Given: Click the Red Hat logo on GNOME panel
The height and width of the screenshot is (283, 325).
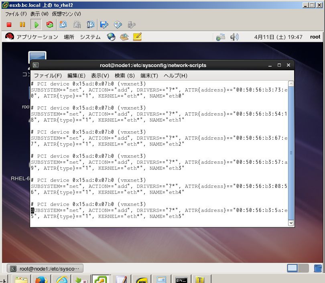Looking at the screenshot, I should tap(10, 37).
